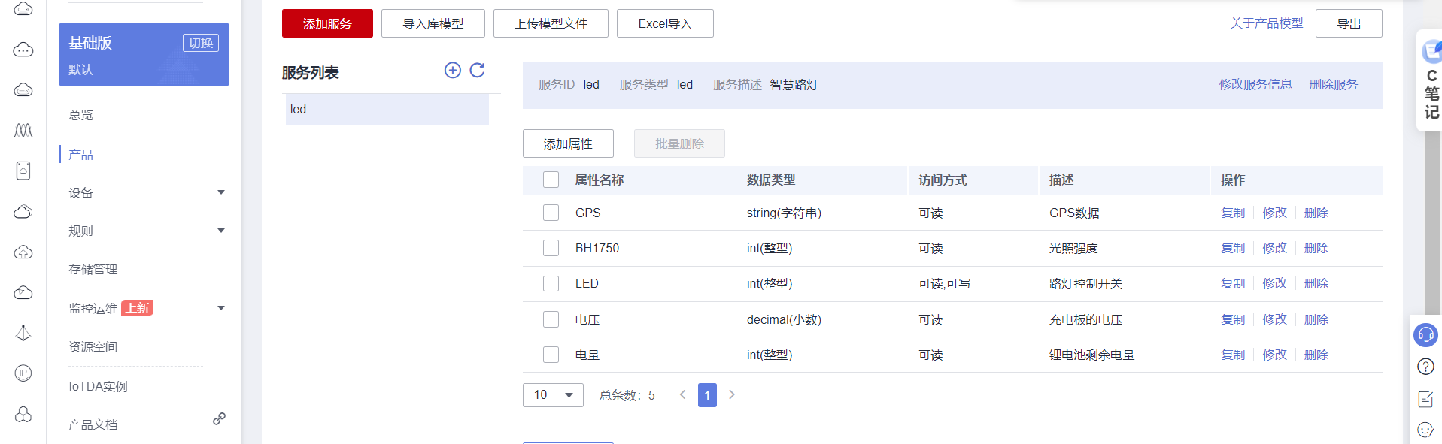Image resolution: width=1442 pixels, height=444 pixels.
Task: Open the page size dropdown showing 10
Action: point(553,395)
